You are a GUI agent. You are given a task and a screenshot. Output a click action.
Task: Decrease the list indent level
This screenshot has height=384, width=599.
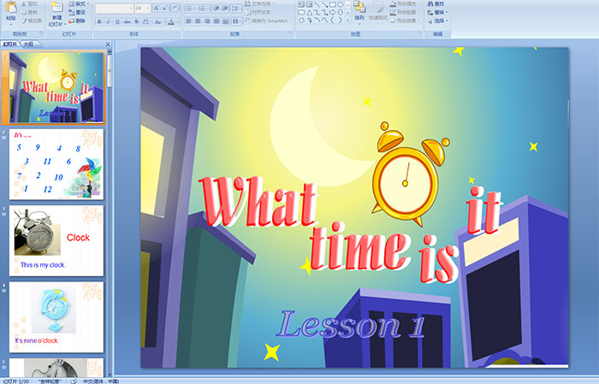[x=216, y=9]
